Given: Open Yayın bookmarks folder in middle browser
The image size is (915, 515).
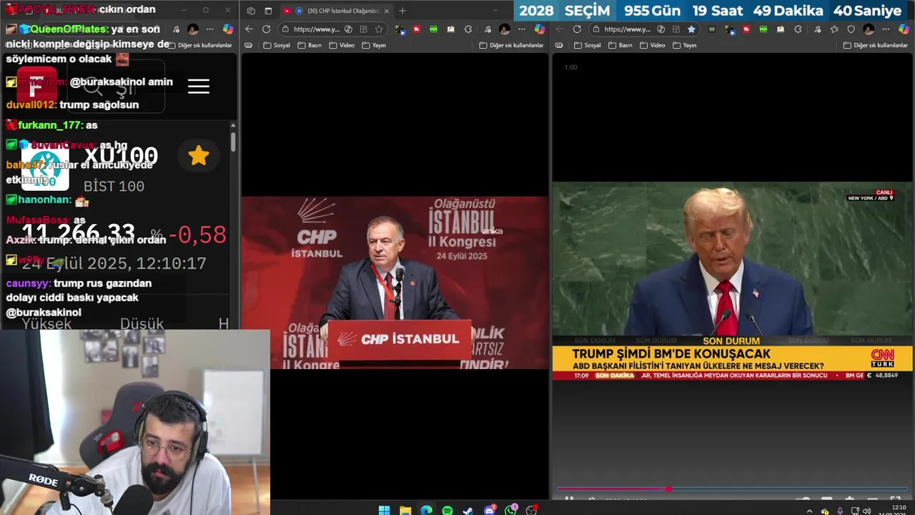Looking at the screenshot, I should [x=374, y=45].
